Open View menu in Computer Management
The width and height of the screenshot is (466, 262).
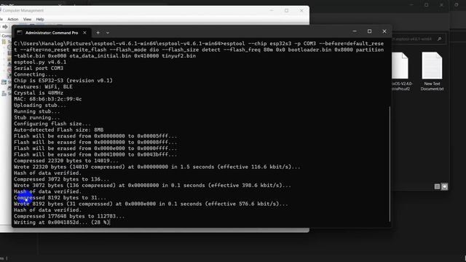click(27, 19)
